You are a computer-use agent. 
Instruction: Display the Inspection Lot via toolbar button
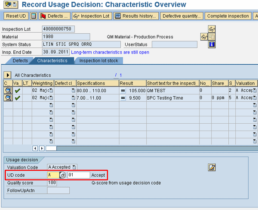click(x=92, y=16)
